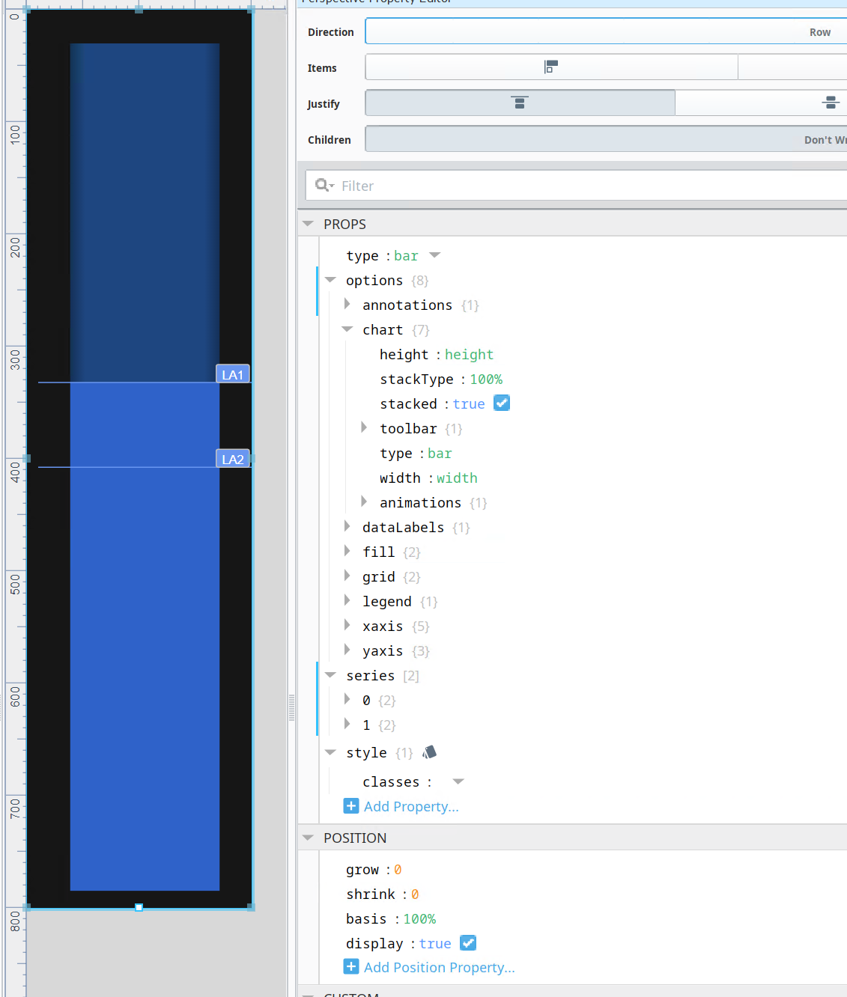The image size is (847, 997).
Task: Click the bottom-center resize handle of chart
Action: click(x=139, y=907)
